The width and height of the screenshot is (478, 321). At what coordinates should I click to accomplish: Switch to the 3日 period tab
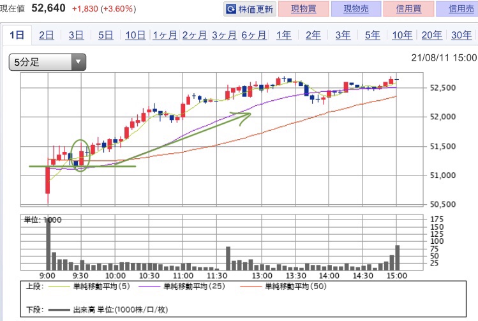pos(76,35)
